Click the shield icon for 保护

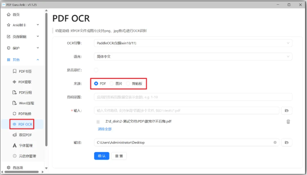9,48
